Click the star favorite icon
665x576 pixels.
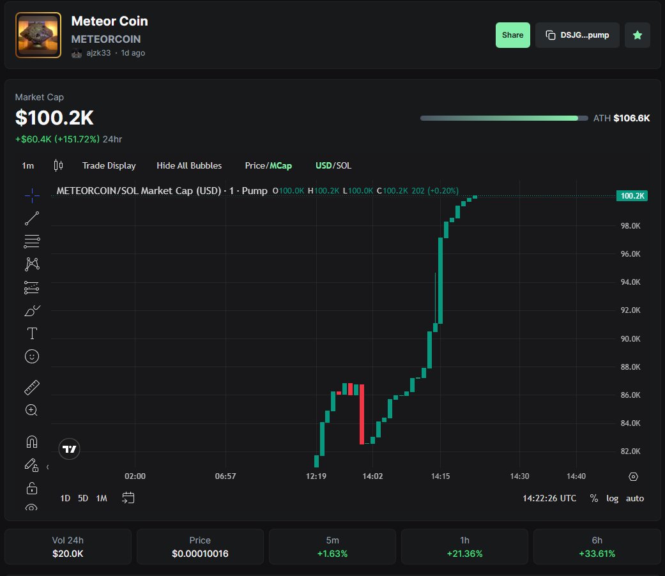638,35
